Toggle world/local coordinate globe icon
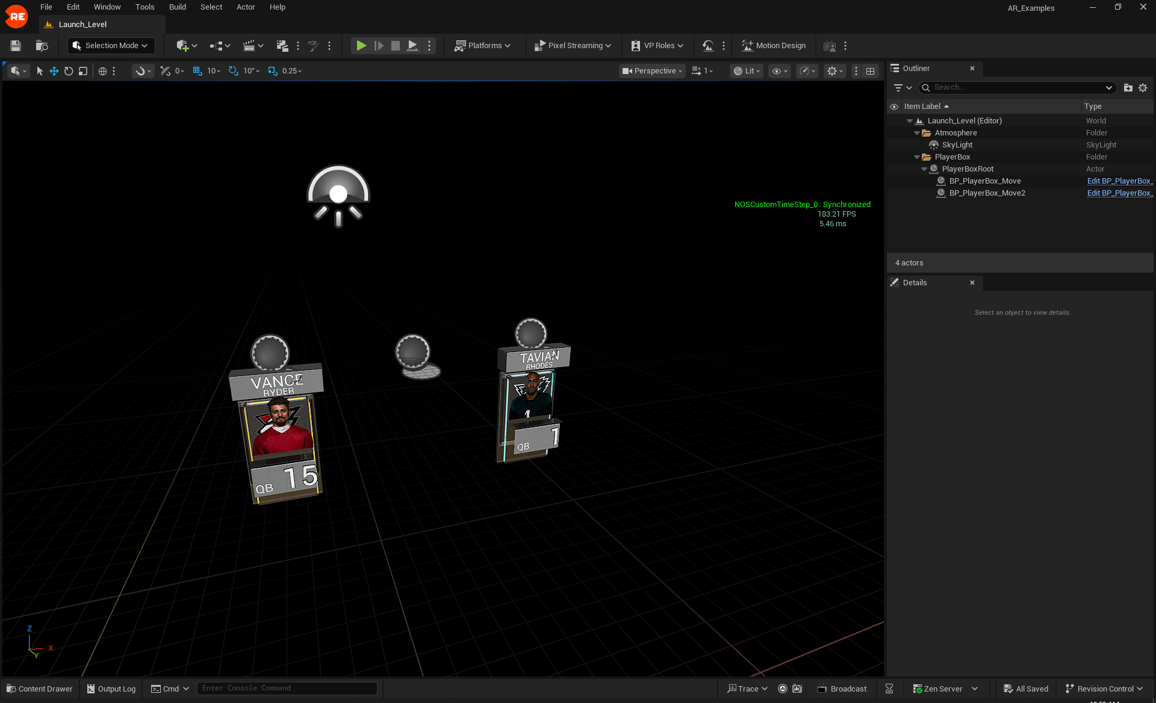Screen dimensions: 1156x703 point(102,71)
